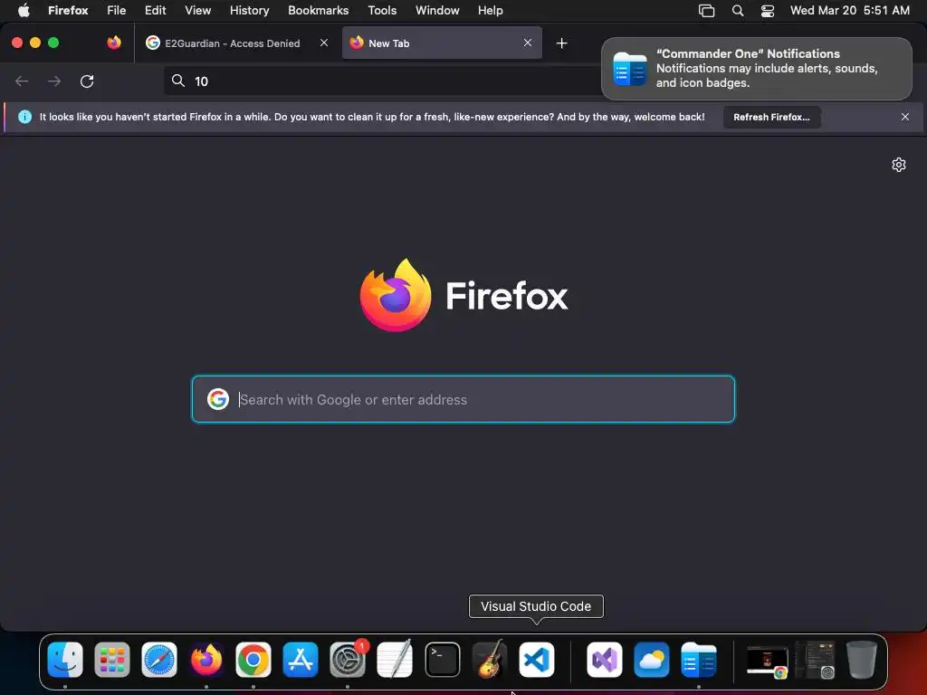Open System Settings in the Dock
The image size is (927, 695).
[348, 660]
